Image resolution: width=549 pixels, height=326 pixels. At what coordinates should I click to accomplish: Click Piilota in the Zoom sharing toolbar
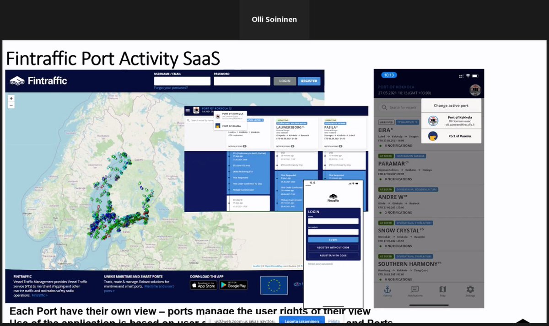click(x=334, y=321)
